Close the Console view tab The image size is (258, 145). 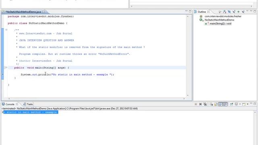click(x=17, y=104)
